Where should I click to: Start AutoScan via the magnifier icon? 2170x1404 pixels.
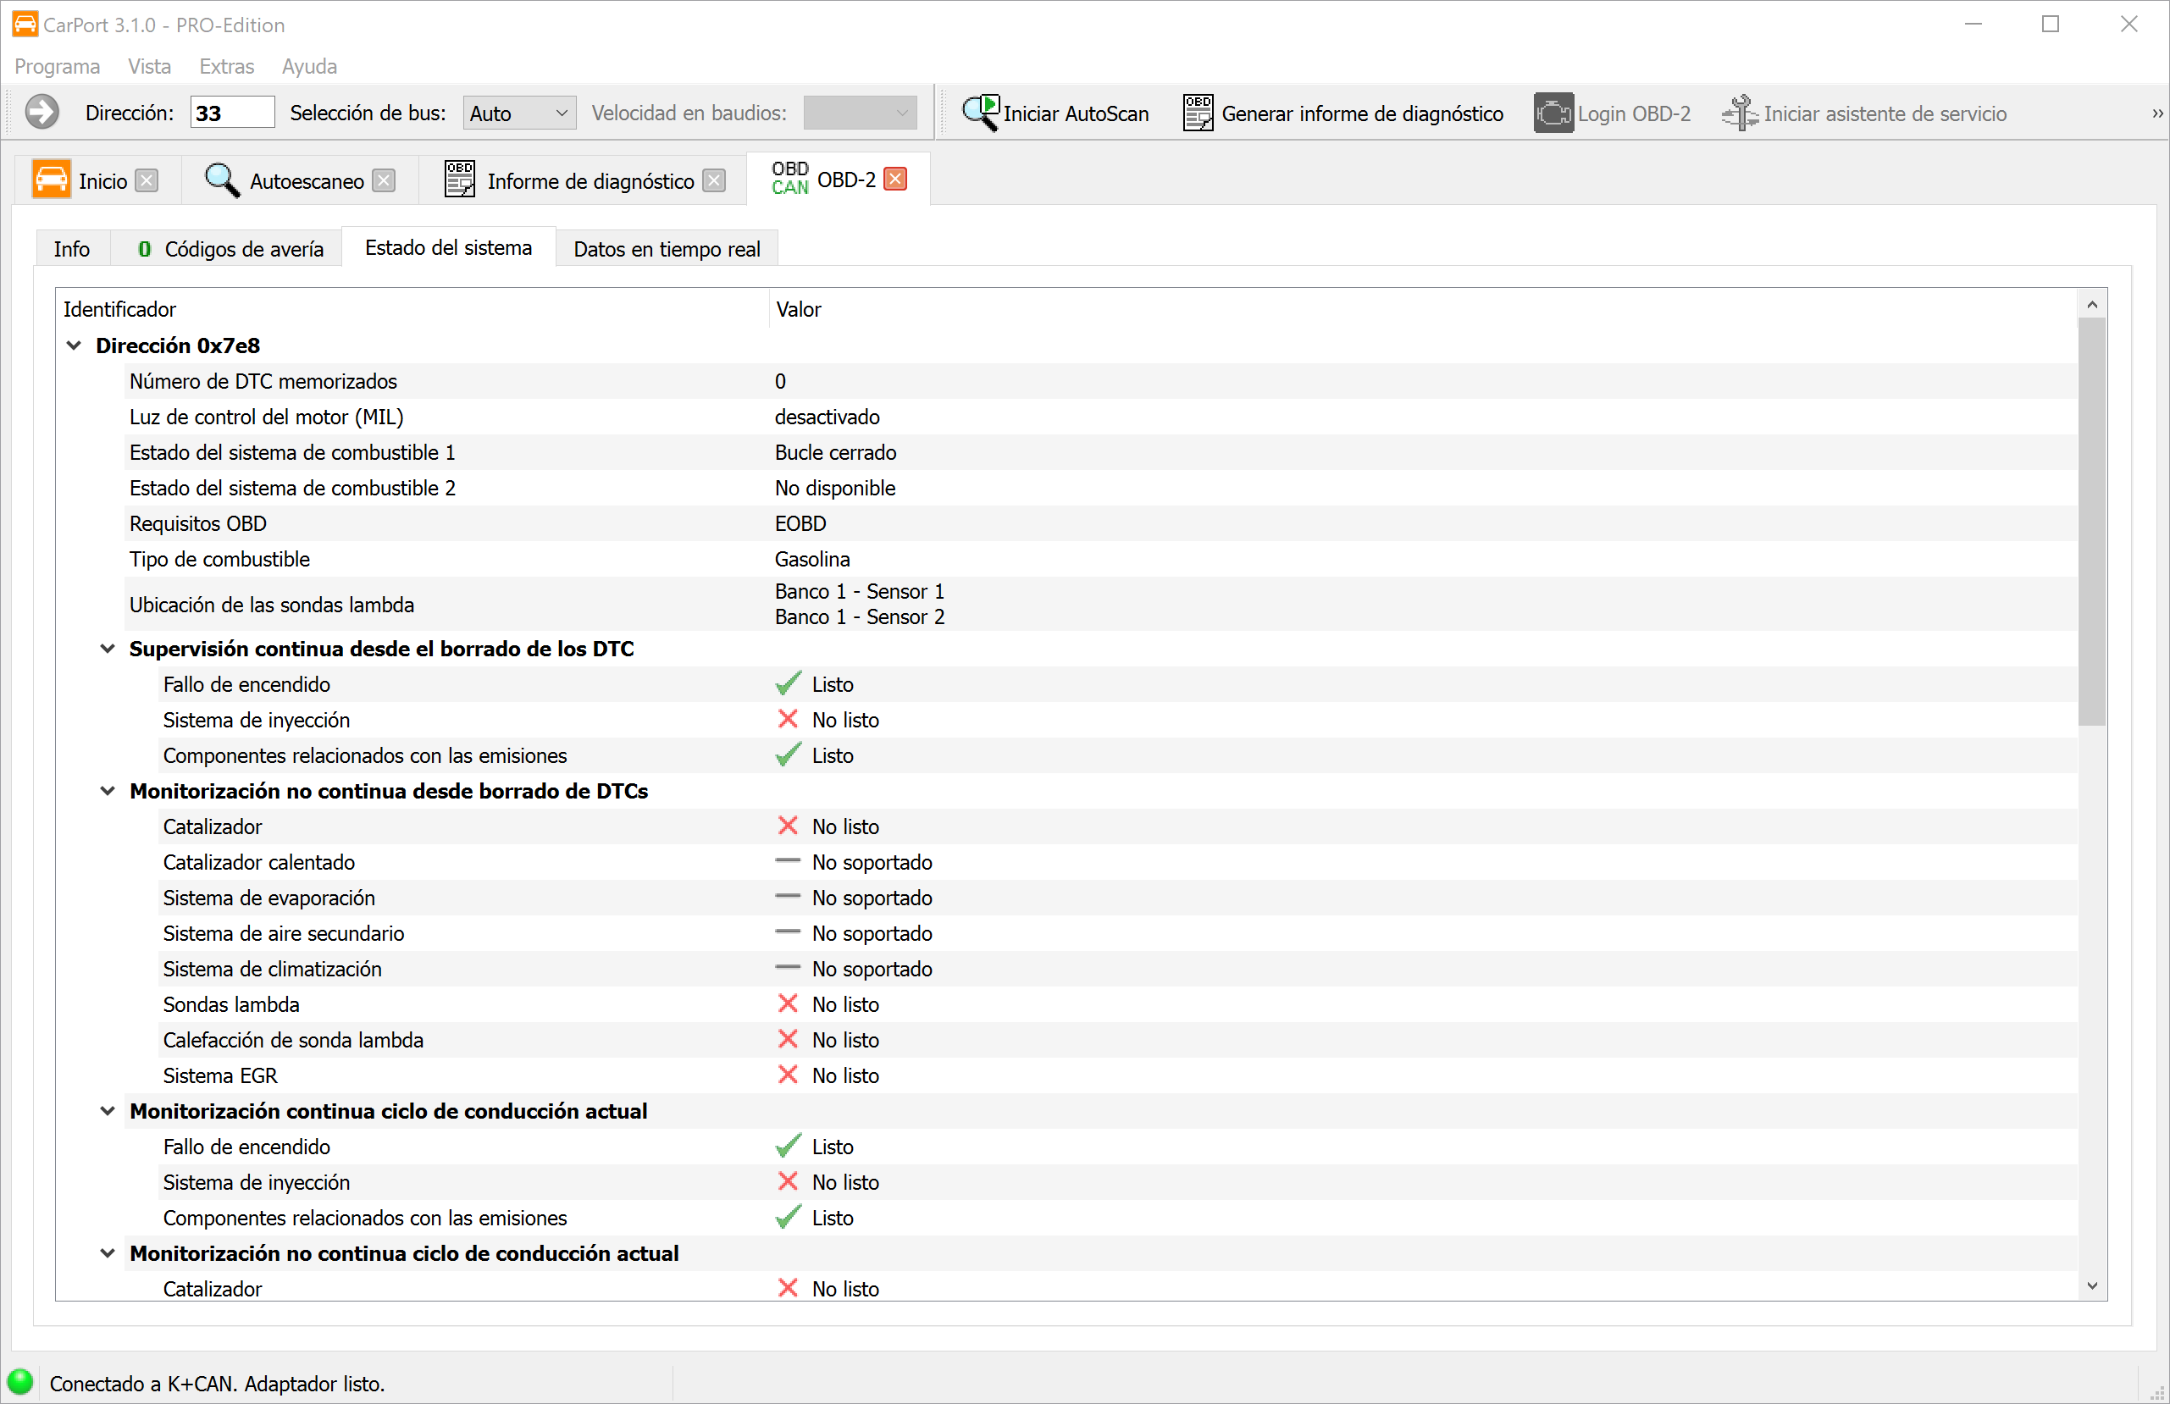(x=980, y=113)
